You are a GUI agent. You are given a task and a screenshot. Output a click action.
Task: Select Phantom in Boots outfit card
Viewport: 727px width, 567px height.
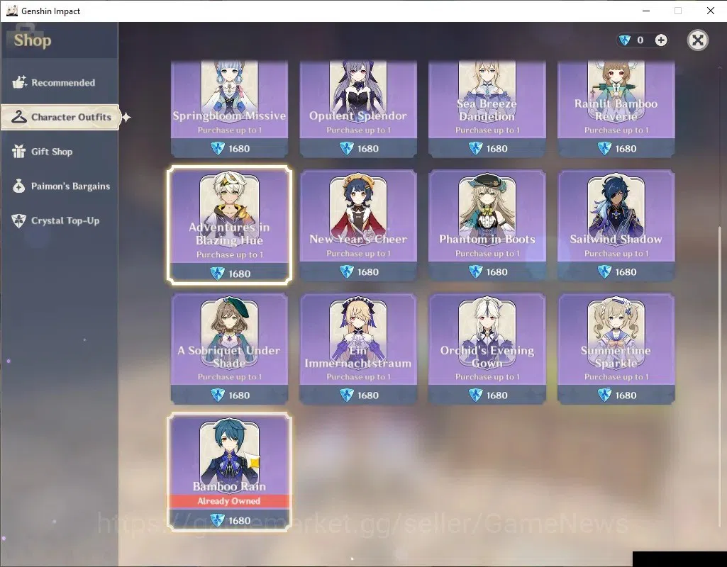487,225
